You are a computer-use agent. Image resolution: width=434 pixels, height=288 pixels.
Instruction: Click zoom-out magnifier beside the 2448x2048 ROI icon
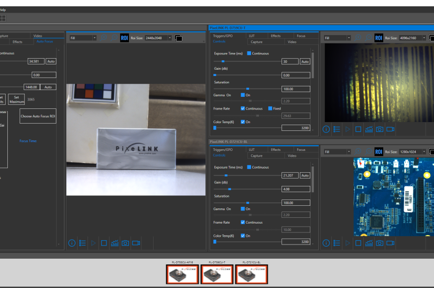(114, 38)
